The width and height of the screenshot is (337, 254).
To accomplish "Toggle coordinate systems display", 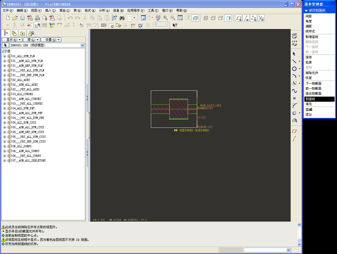I will coord(261,18).
